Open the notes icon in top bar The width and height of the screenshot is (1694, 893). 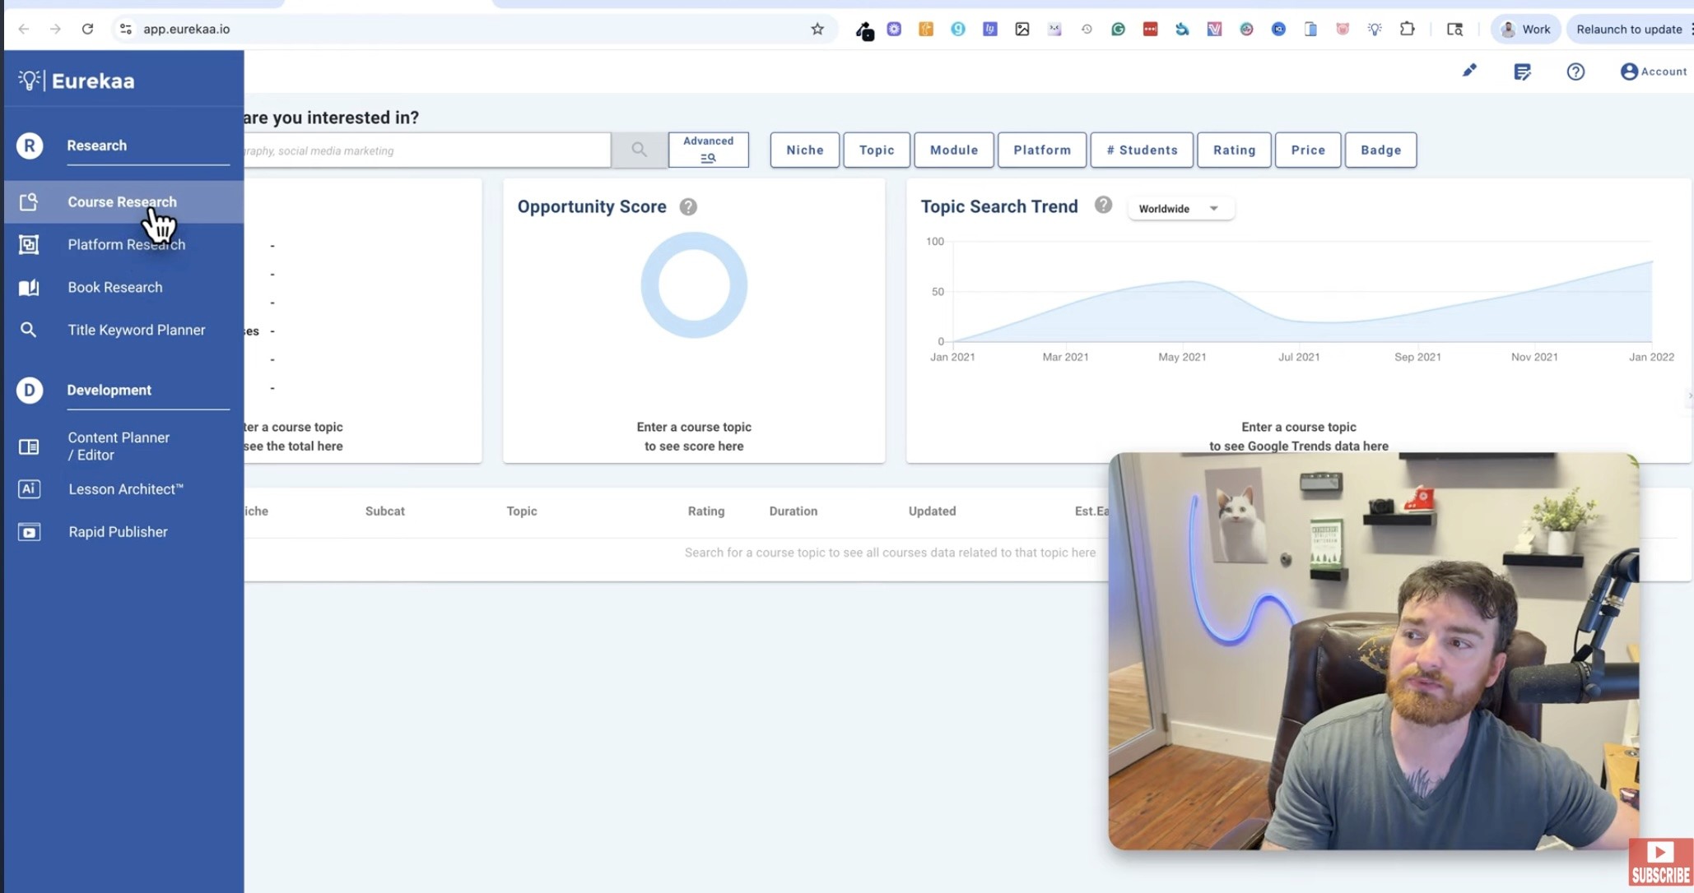(1522, 72)
